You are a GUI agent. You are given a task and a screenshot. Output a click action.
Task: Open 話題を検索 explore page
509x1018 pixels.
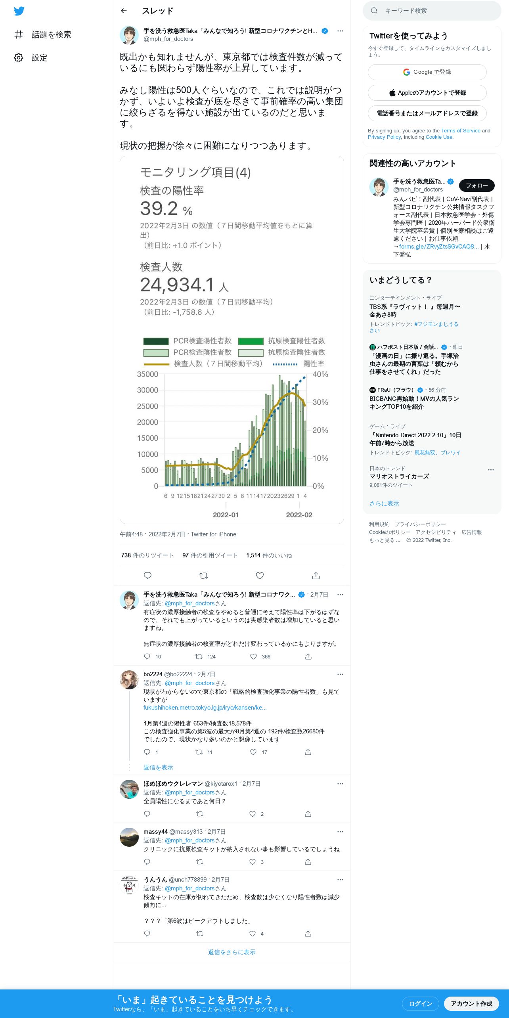[43, 35]
